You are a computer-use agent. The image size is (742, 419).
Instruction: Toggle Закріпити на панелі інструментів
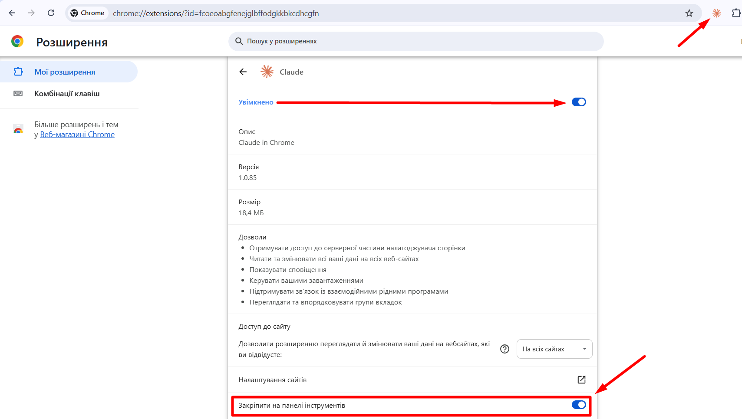coord(579,405)
